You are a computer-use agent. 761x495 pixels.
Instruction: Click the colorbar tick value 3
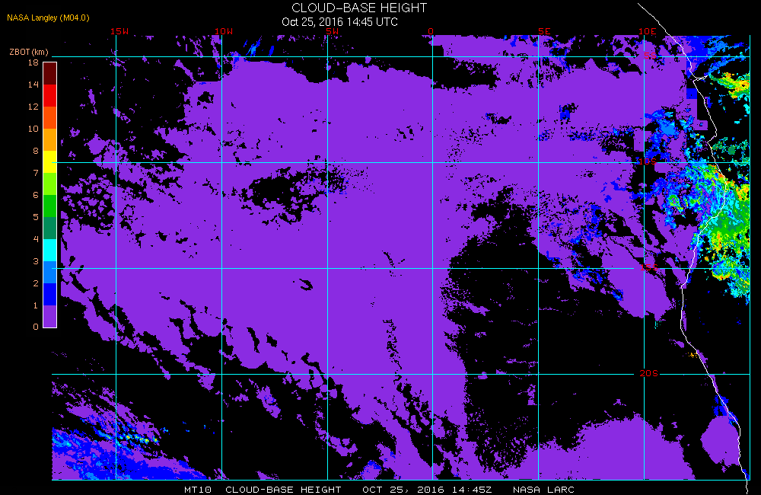pyautogui.click(x=36, y=261)
